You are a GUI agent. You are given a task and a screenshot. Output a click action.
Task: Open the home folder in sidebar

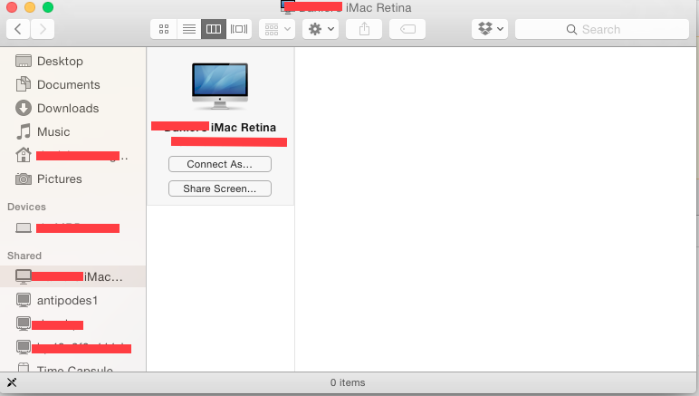pyautogui.click(x=73, y=155)
